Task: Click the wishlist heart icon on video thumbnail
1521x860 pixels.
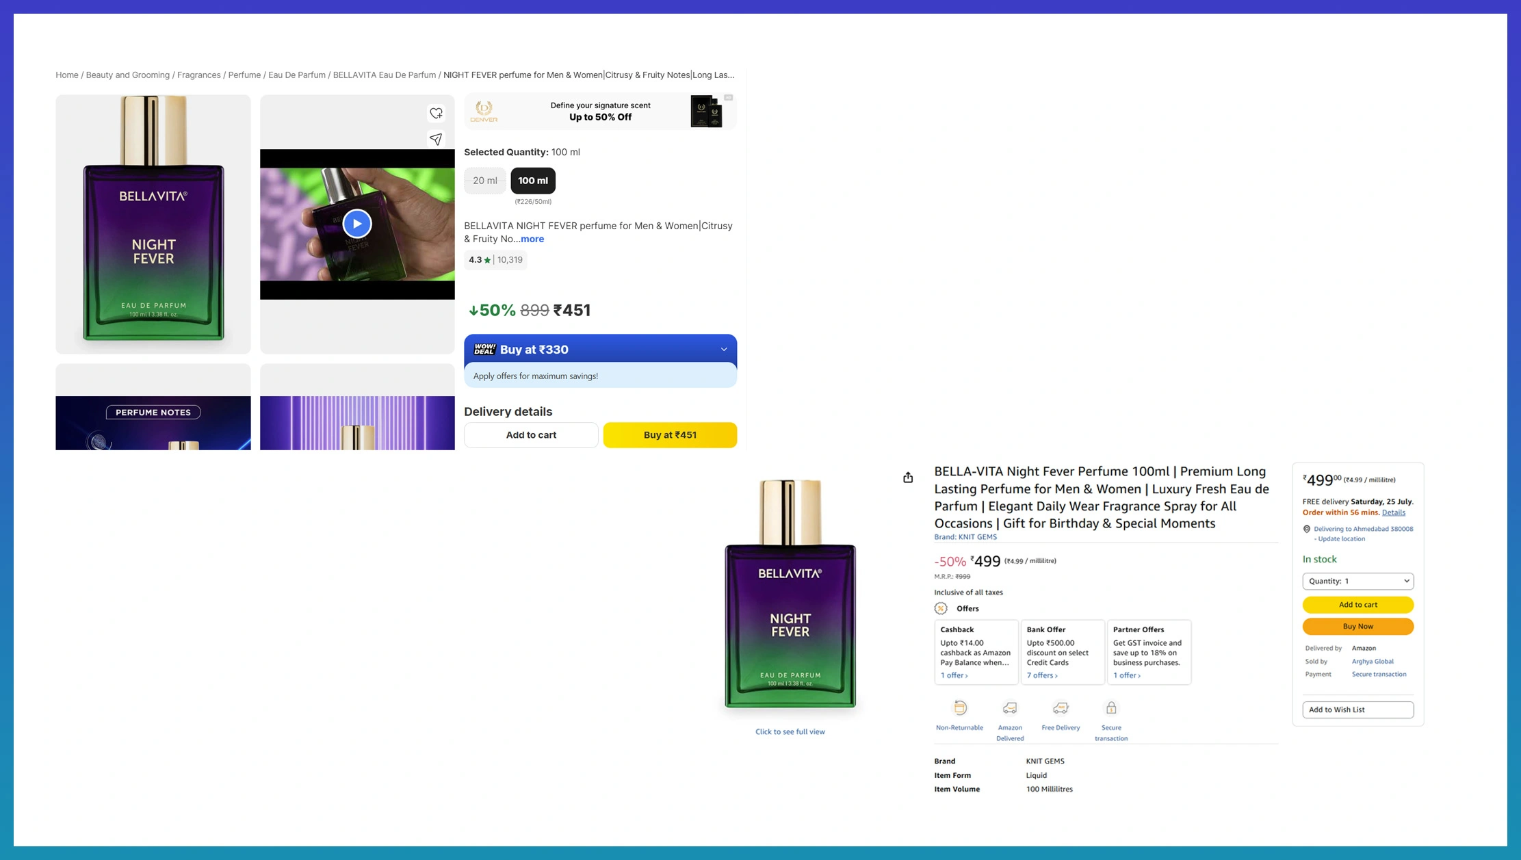Action: (x=436, y=113)
